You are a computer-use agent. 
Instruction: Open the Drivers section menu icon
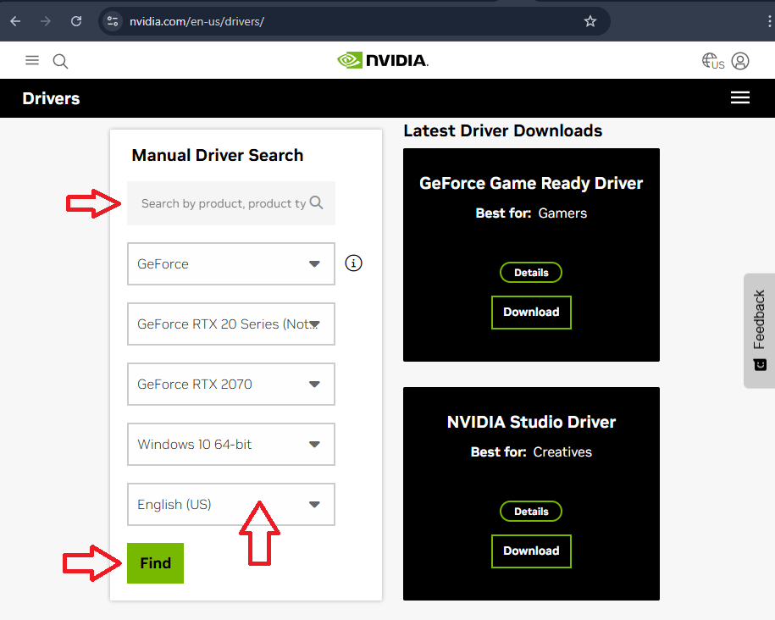[x=740, y=97]
